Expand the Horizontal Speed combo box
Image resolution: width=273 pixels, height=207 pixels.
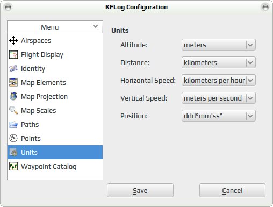click(219, 80)
